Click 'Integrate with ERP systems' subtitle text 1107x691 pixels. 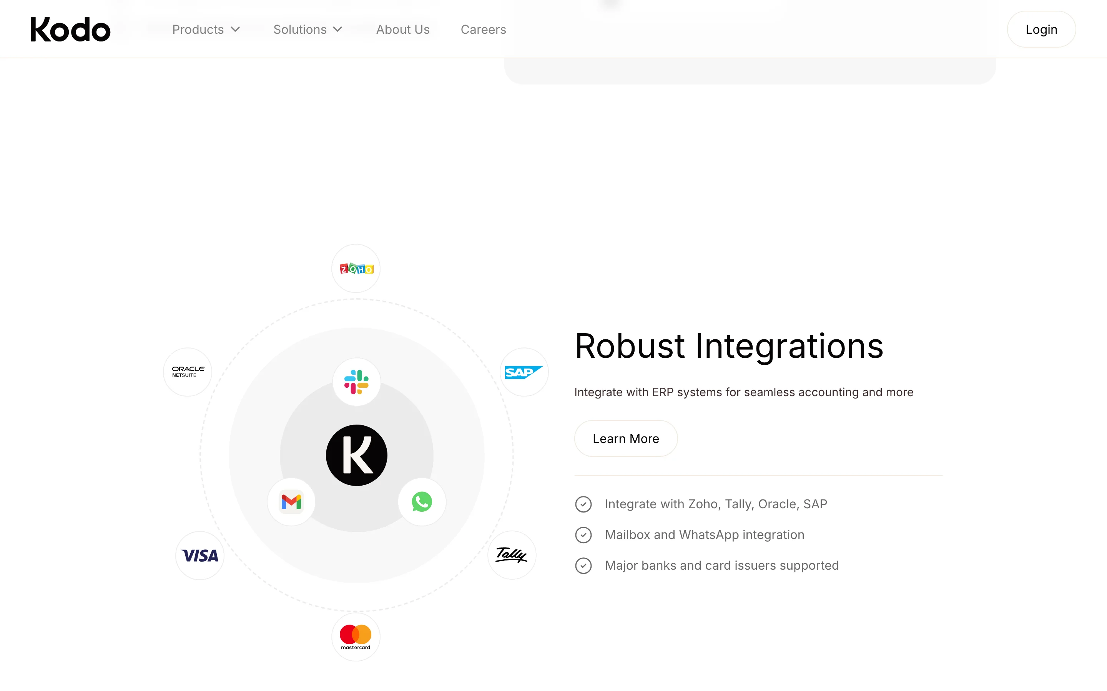tap(744, 392)
